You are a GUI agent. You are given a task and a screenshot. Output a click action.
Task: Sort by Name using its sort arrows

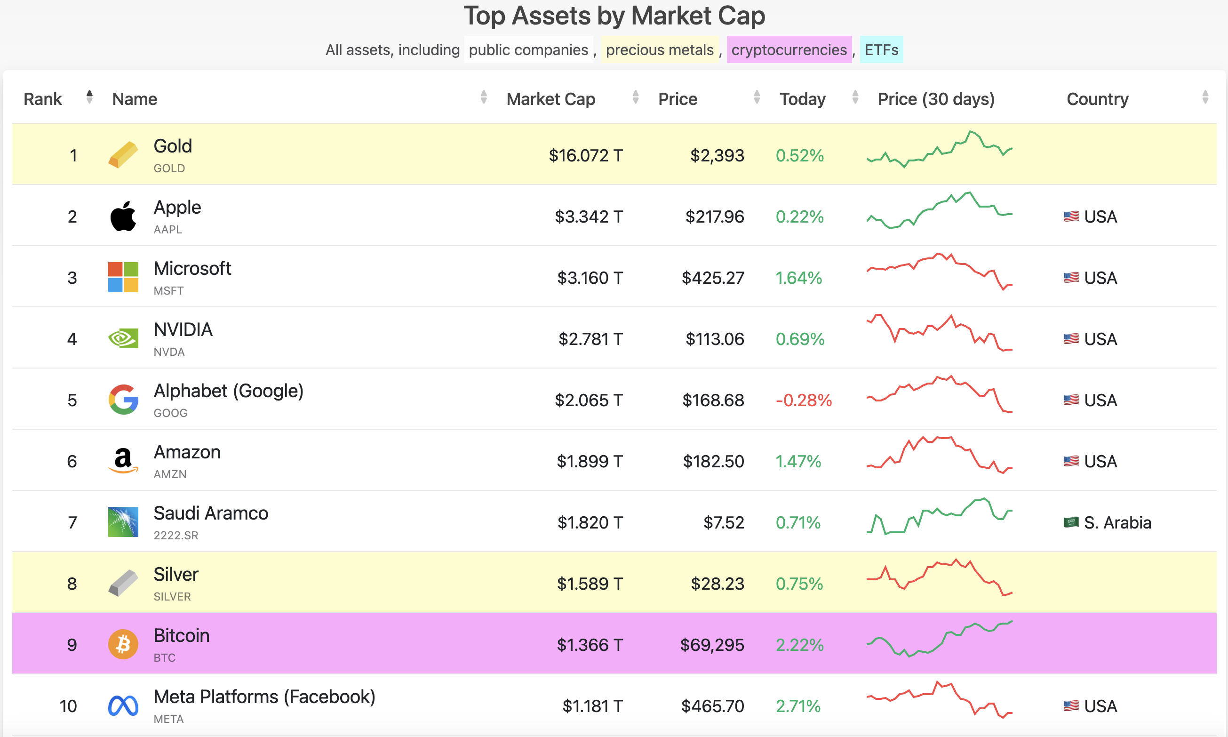(484, 97)
